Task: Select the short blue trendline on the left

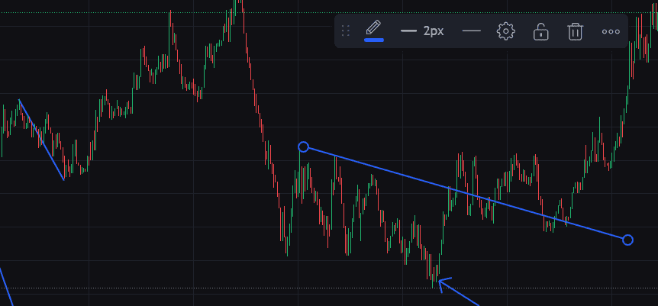Action: click(x=42, y=141)
